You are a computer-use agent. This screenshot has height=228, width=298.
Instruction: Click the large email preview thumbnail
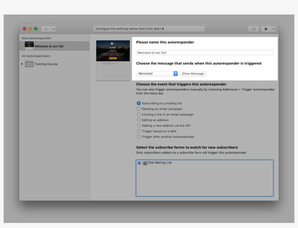pos(113,60)
